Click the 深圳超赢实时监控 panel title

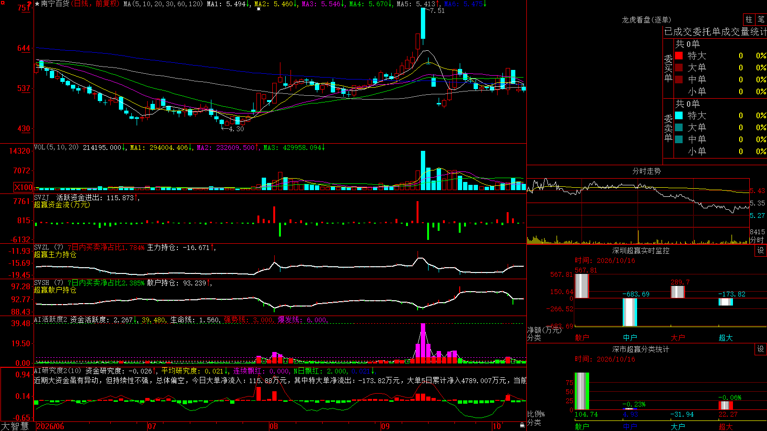coord(641,250)
